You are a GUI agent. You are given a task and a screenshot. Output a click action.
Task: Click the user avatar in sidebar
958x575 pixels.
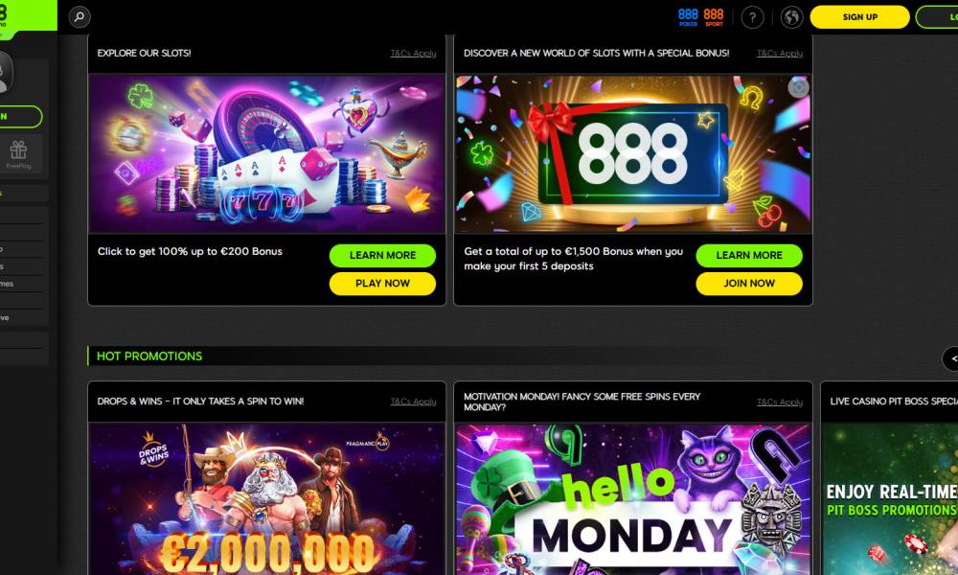click(x=5, y=72)
